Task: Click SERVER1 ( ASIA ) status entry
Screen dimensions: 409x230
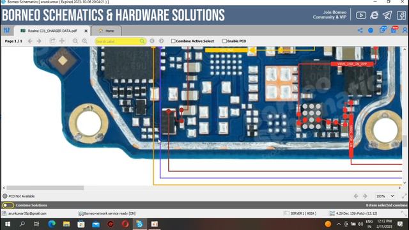Action: point(304,213)
